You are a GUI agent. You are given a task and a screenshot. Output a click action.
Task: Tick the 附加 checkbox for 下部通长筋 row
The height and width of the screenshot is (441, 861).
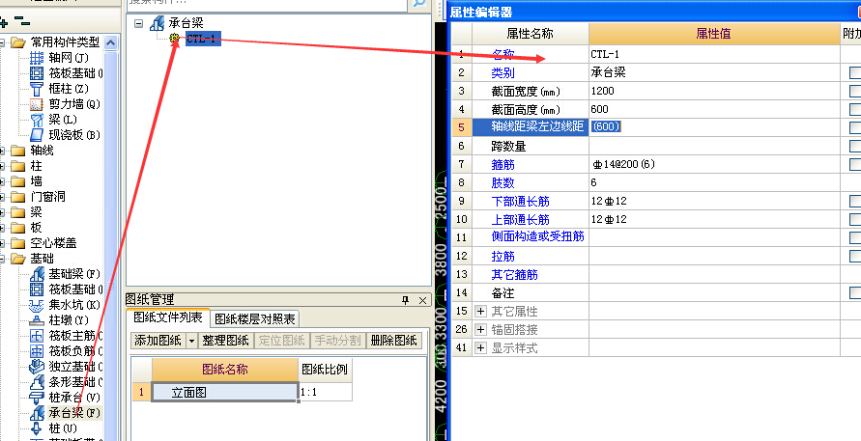pos(855,202)
